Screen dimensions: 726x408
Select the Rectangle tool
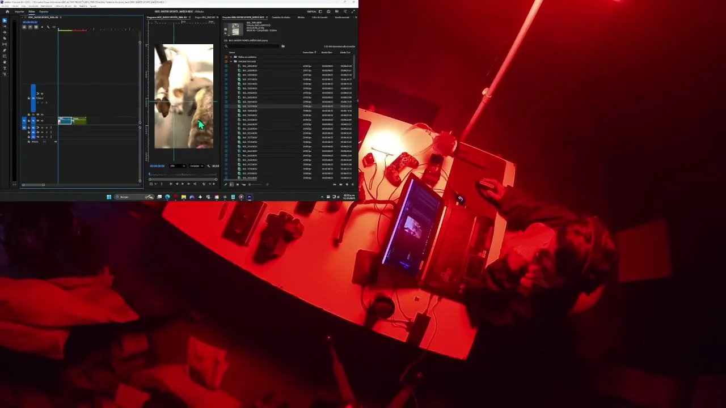click(x=5, y=56)
